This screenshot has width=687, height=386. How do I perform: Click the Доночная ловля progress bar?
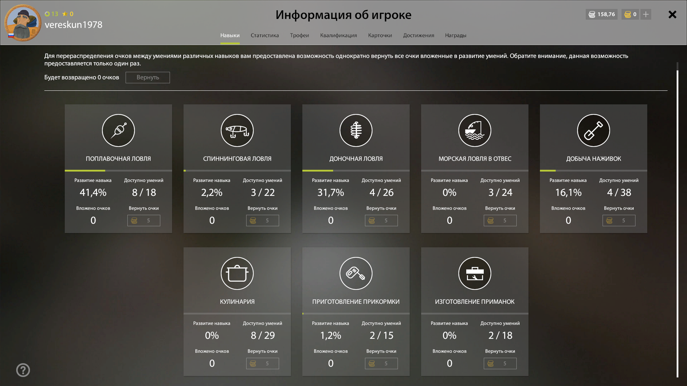[x=356, y=170]
